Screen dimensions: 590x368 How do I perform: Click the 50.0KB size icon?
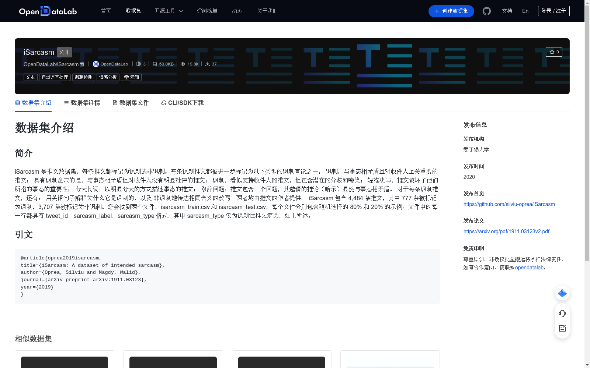click(155, 64)
